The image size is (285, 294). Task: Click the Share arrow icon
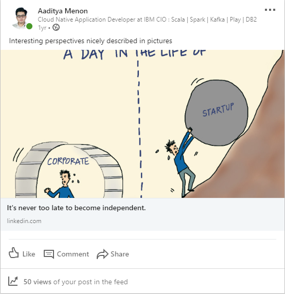[x=102, y=254]
